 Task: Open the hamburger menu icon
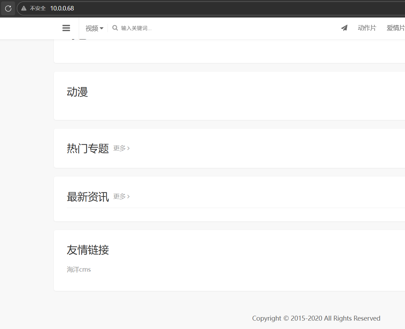pyautogui.click(x=66, y=28)
